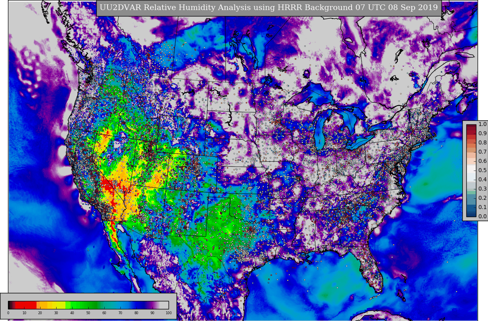Click the 70 tick label on humidity colorbar
This screenshot has height=321, width=488.
coord(120,313)
